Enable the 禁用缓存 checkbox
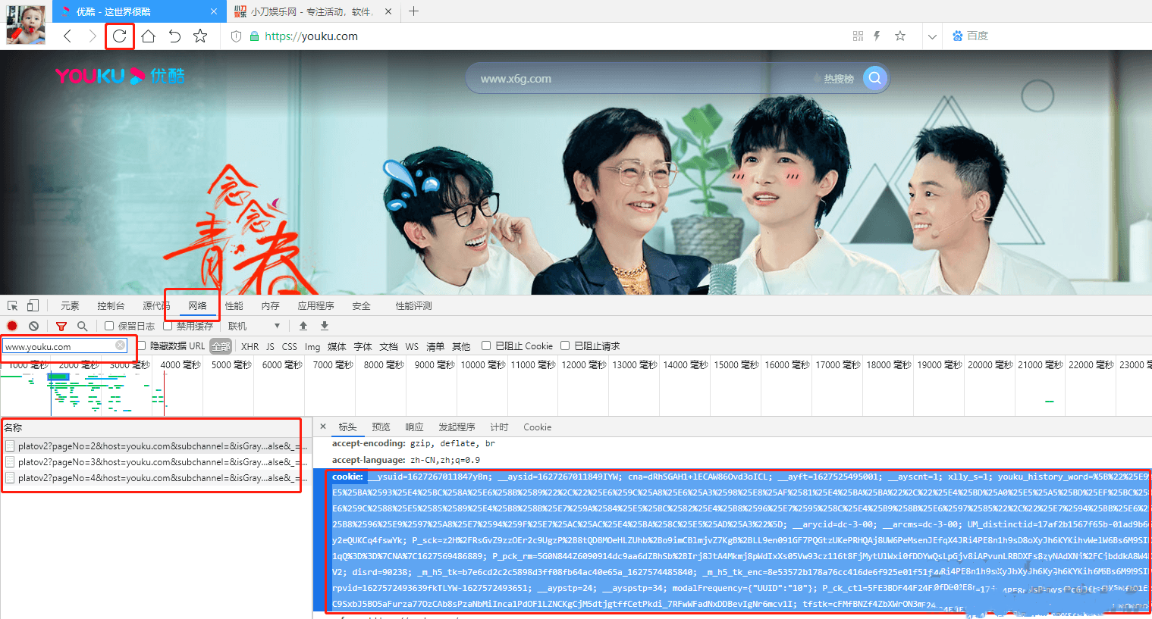1152x619 pixels. pos(168,325)
